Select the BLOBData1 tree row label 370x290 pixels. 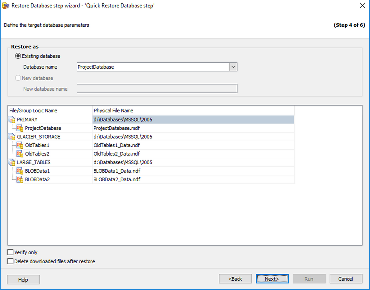click(x=37, y=171)
